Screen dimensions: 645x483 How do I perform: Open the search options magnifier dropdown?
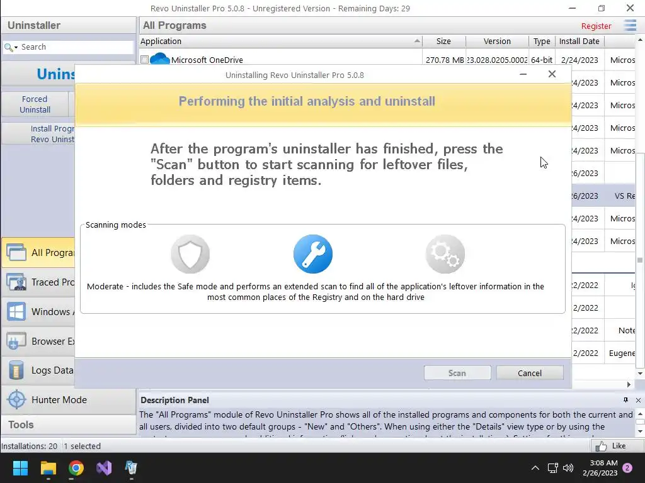pyautogui.click(x=11, y=47)
